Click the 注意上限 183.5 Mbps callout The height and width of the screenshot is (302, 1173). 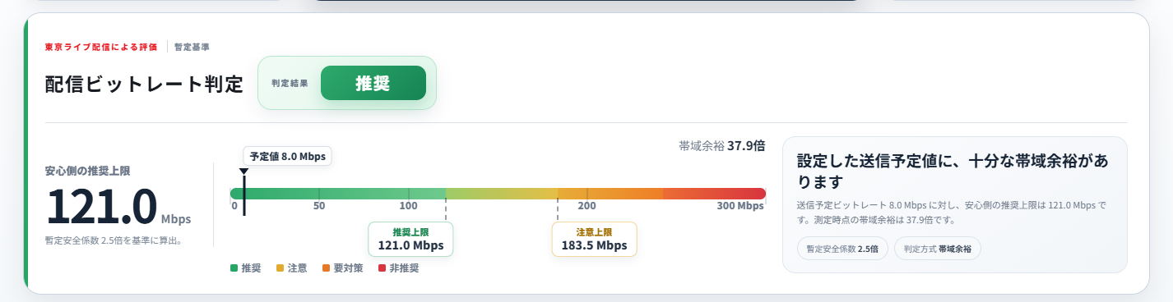pos(594,239)
